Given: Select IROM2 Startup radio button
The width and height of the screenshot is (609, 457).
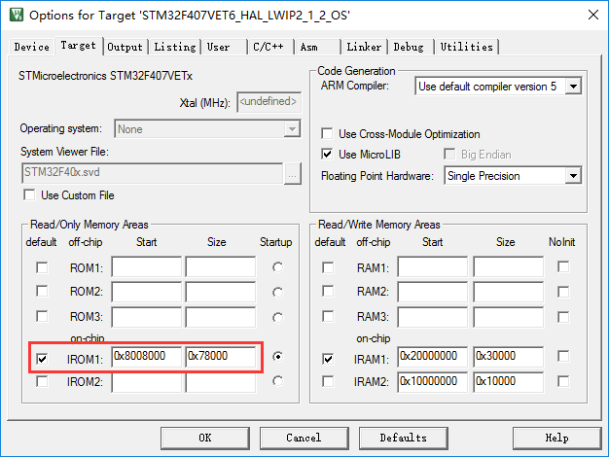Looking at the screenshot, I should coord(277,381).
